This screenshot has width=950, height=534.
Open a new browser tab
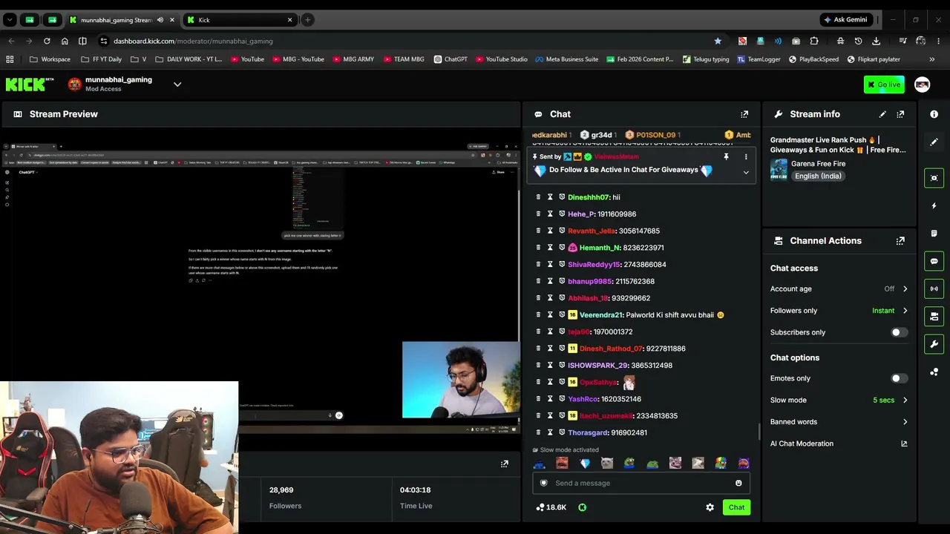tap(307, 20)
